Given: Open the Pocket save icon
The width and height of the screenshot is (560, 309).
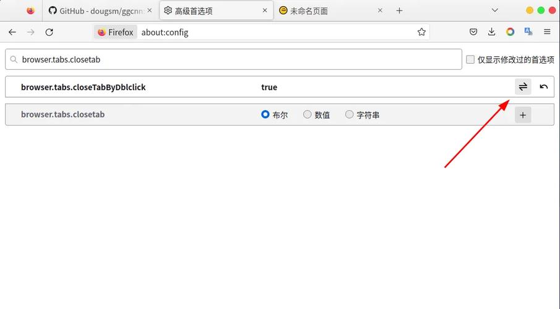Looking at the screenshot, I should pyautogui.click(x=473, y=32).
